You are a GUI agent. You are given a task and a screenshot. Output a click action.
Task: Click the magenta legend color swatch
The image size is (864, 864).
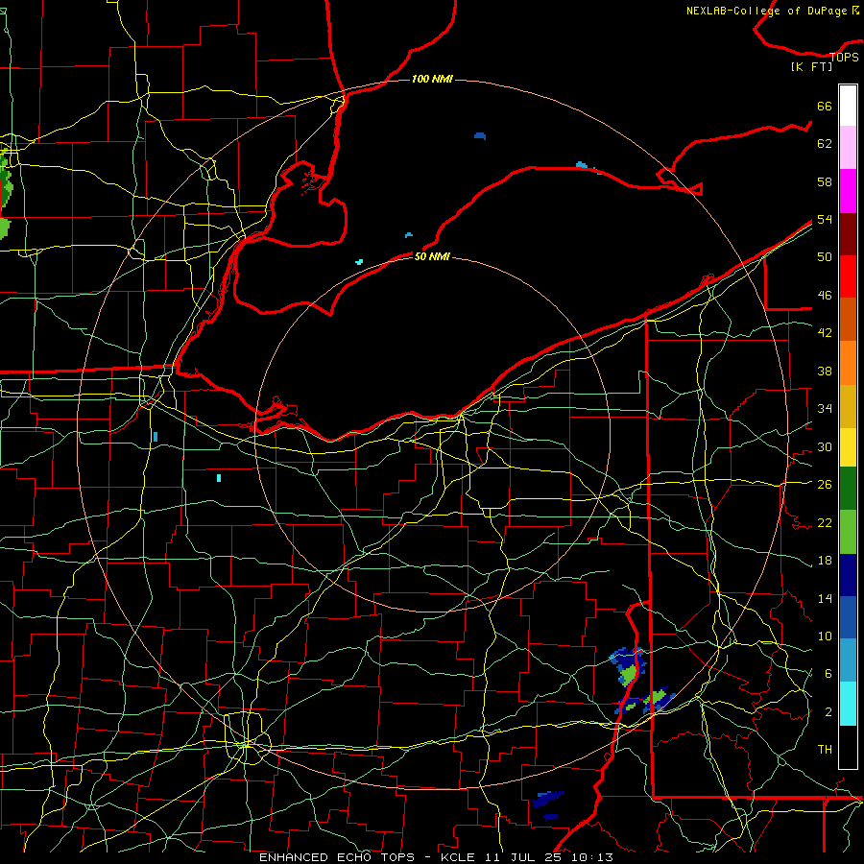848,191
